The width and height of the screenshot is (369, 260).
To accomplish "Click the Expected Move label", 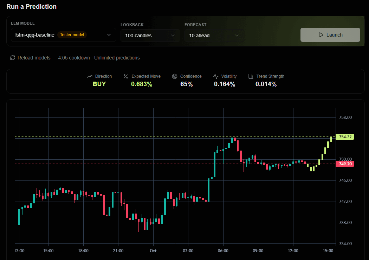I will pos(146,76).
